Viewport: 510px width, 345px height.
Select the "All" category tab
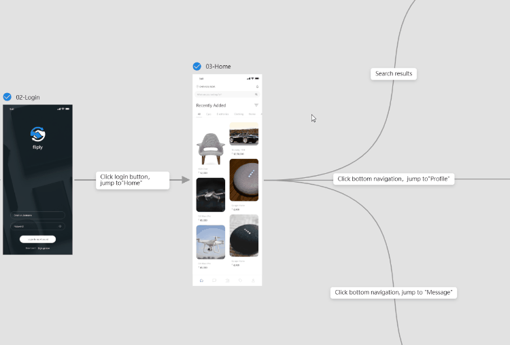(199, 114)
